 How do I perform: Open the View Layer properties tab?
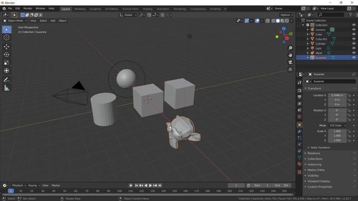click(300, 104)
